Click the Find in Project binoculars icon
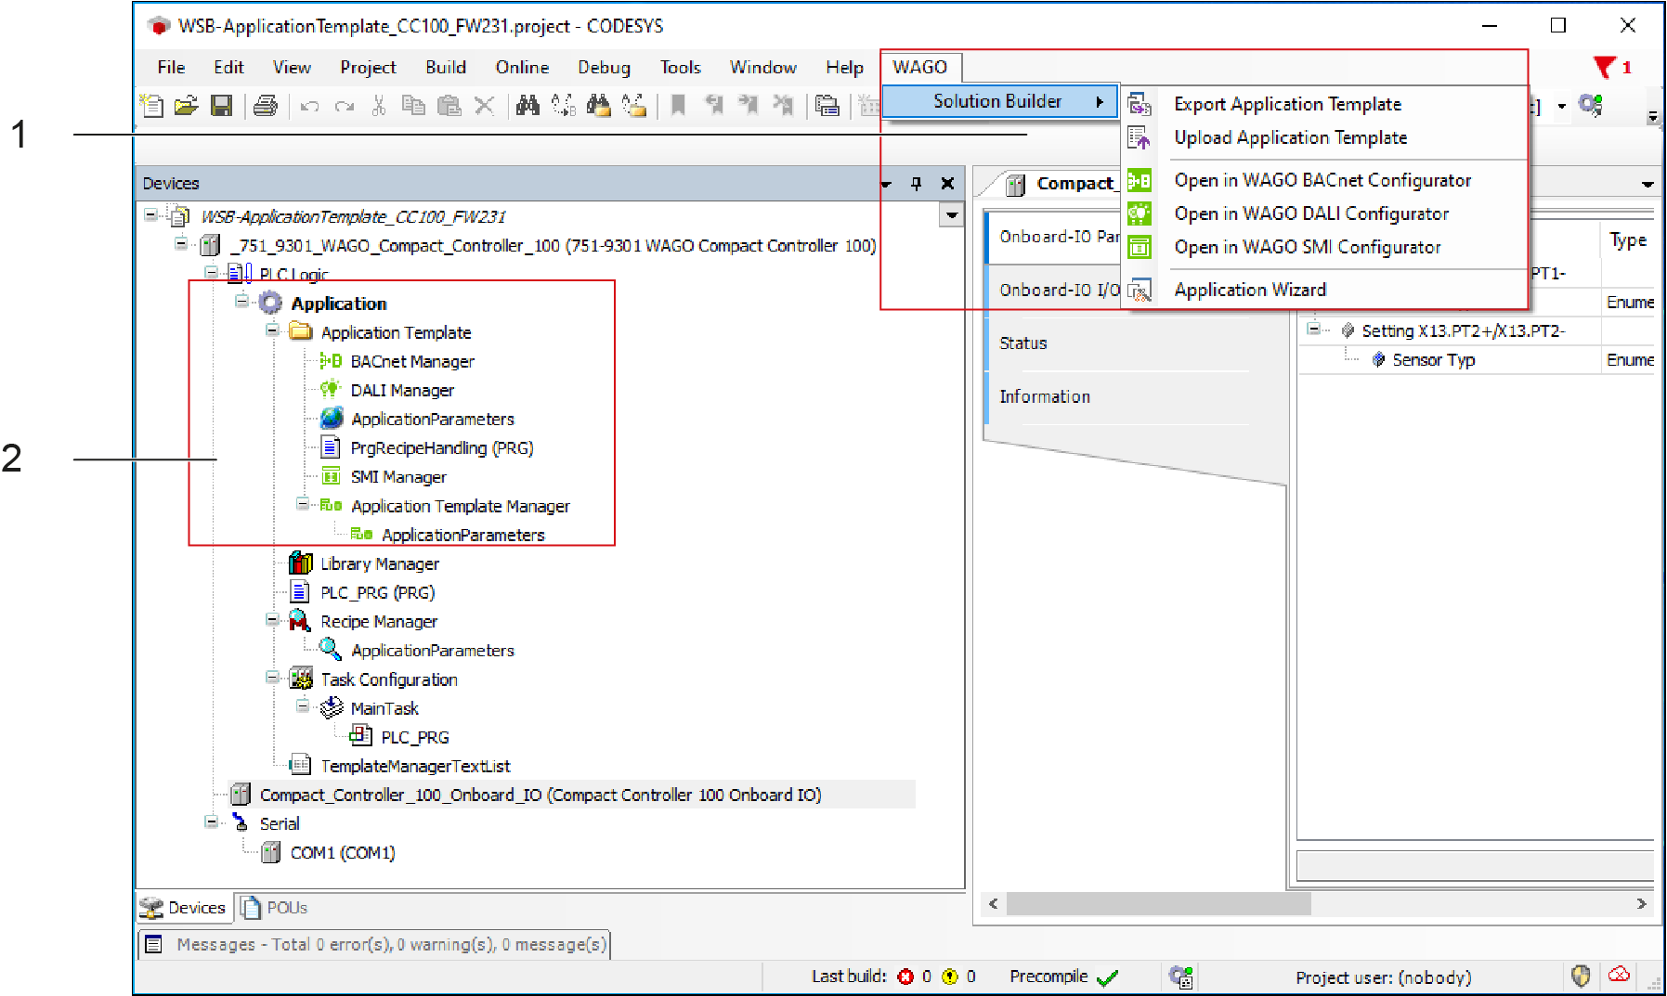Image resolution: width=1667 pixels, height=996 pixels. [x=598, y=106]
